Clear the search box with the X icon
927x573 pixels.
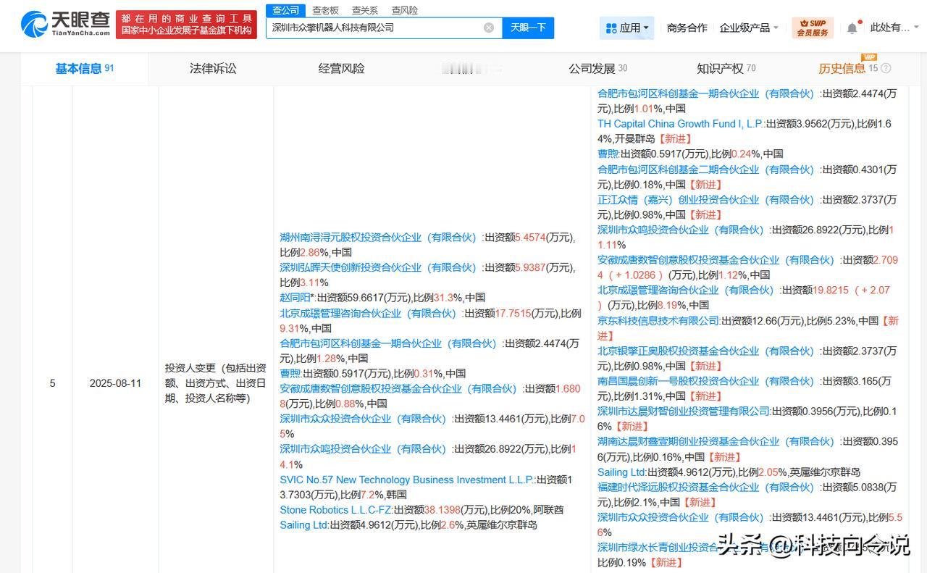click(x=489, y=28)
